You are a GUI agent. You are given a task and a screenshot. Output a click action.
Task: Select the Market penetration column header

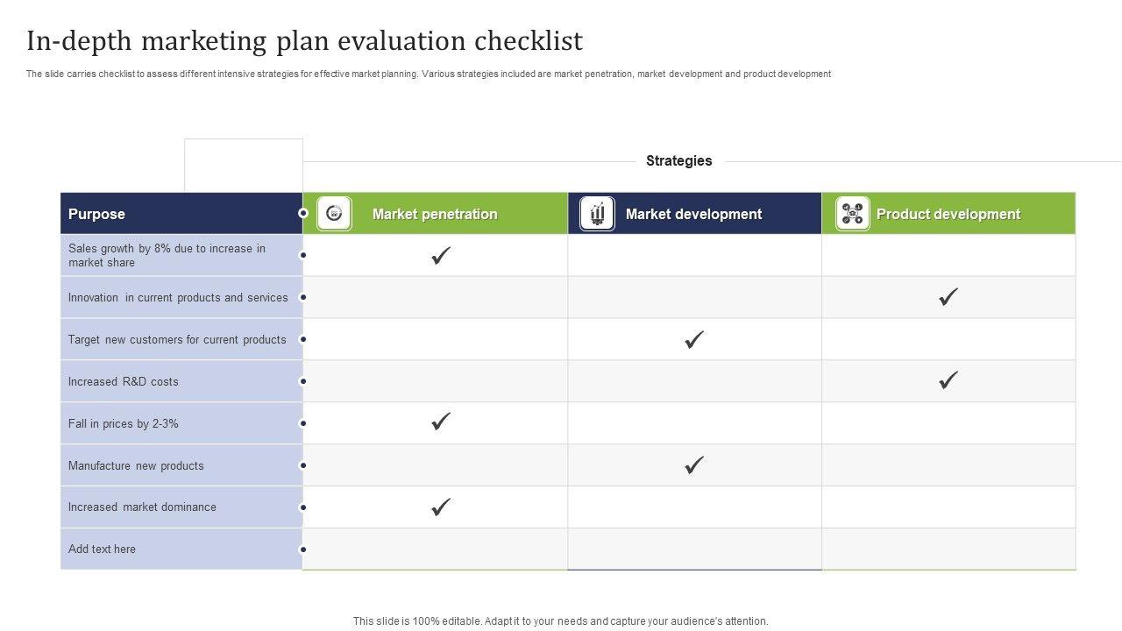click(x=435, y=214)
